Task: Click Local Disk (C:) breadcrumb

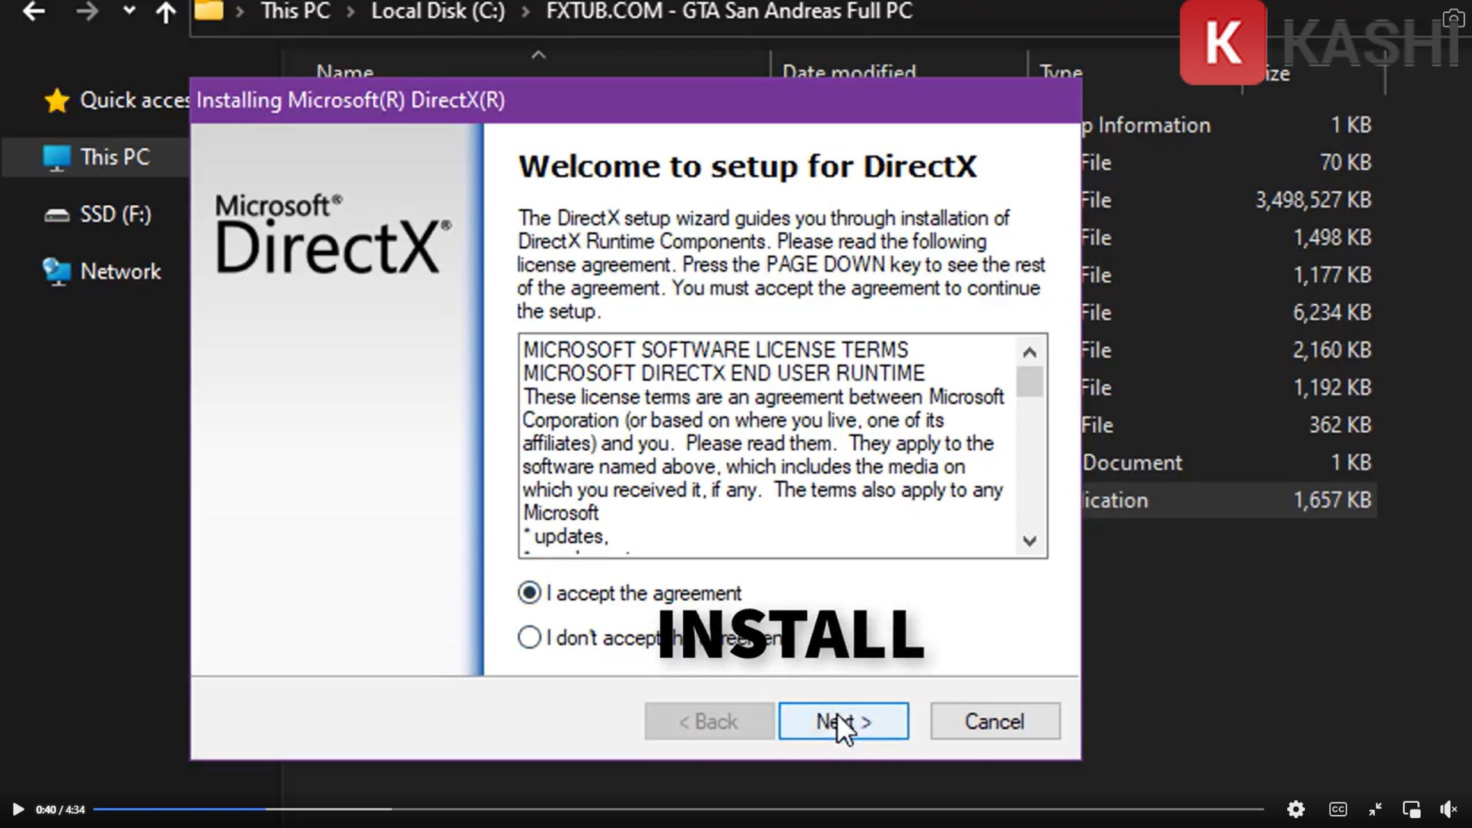Action: (438, 11)
